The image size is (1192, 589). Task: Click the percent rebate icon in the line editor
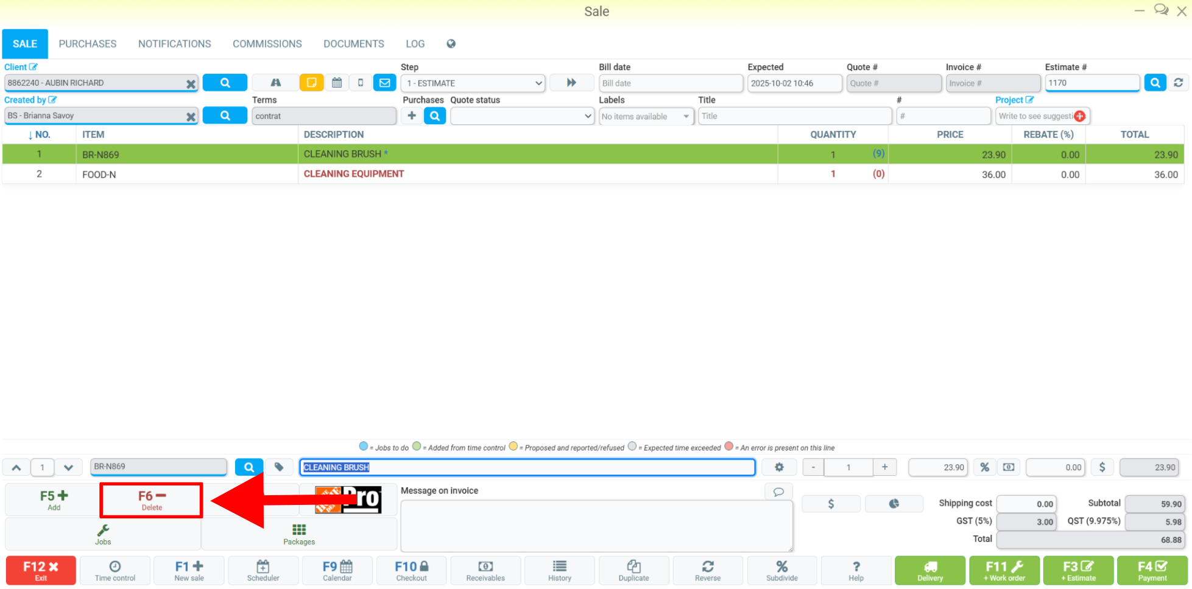[x=984, y=467]
